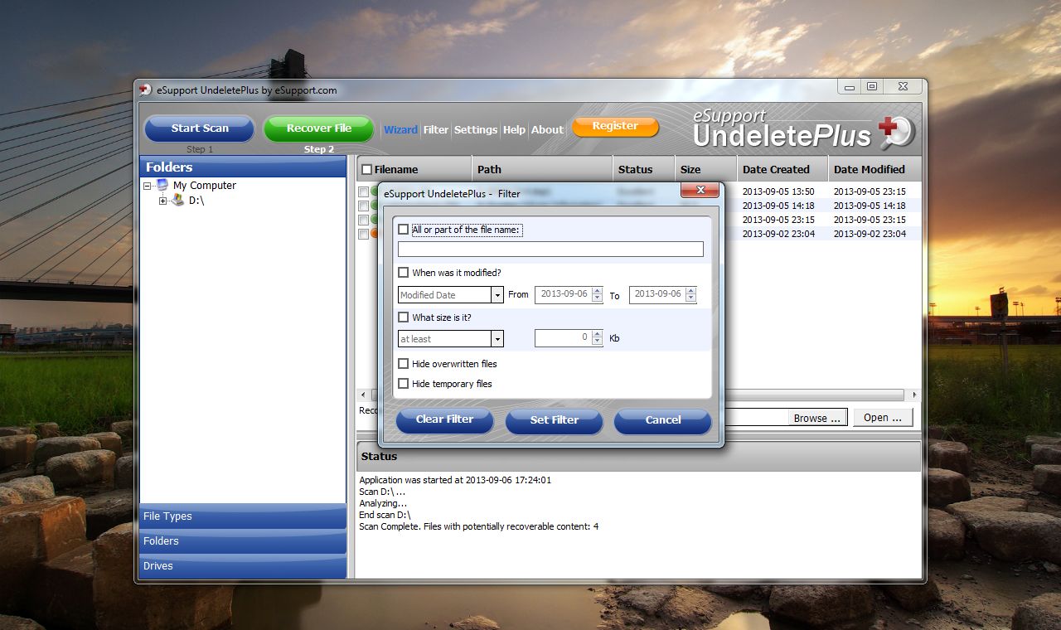
Task: Click the Browse ... button
Action: [x=817, y=418]
